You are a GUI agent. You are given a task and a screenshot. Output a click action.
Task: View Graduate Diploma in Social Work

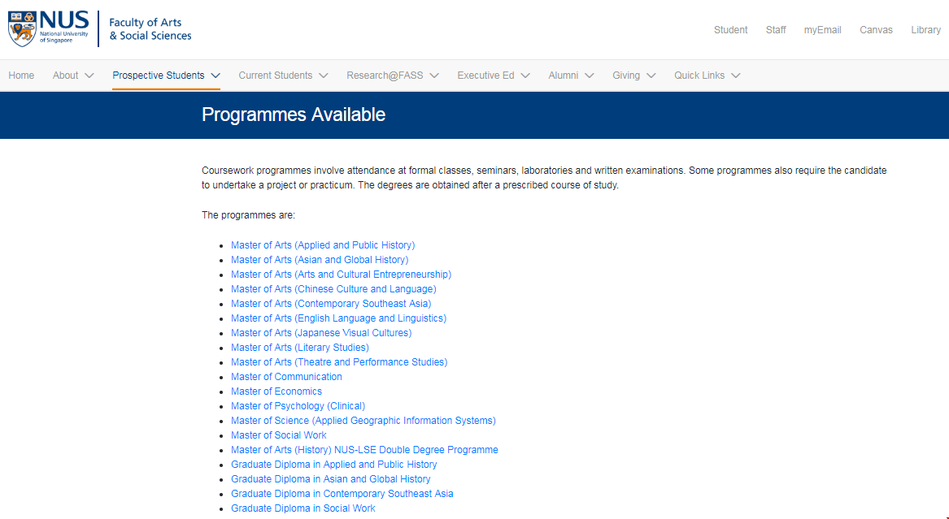(303, 508)
